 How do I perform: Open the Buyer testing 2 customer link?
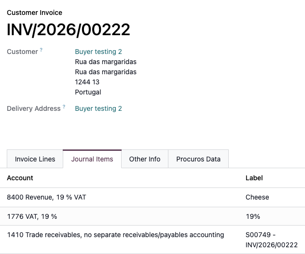tap(98, 52)
